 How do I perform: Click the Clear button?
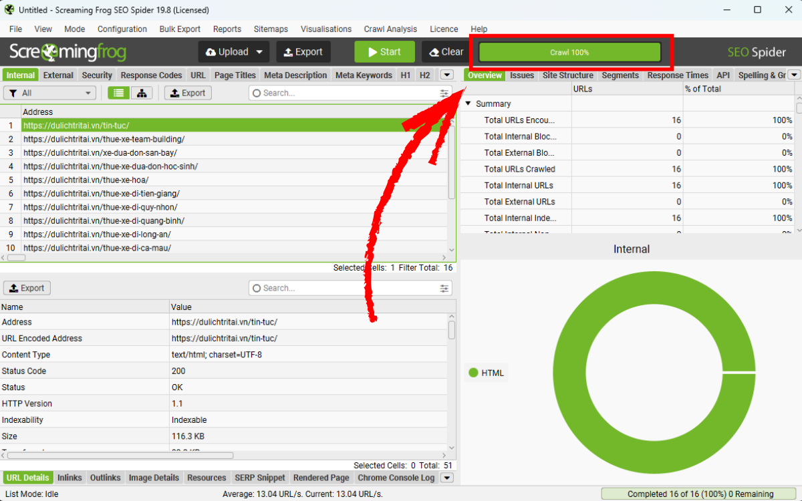pyautogui.click(x=445, y=51)
